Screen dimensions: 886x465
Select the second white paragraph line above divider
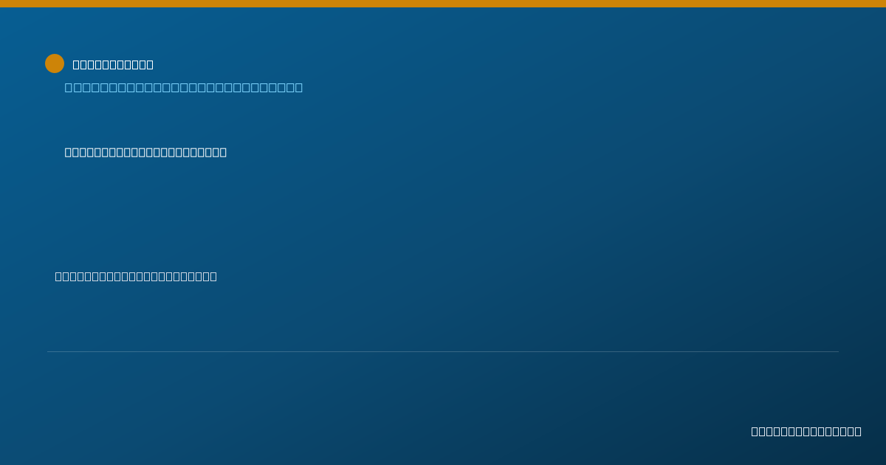136,277
